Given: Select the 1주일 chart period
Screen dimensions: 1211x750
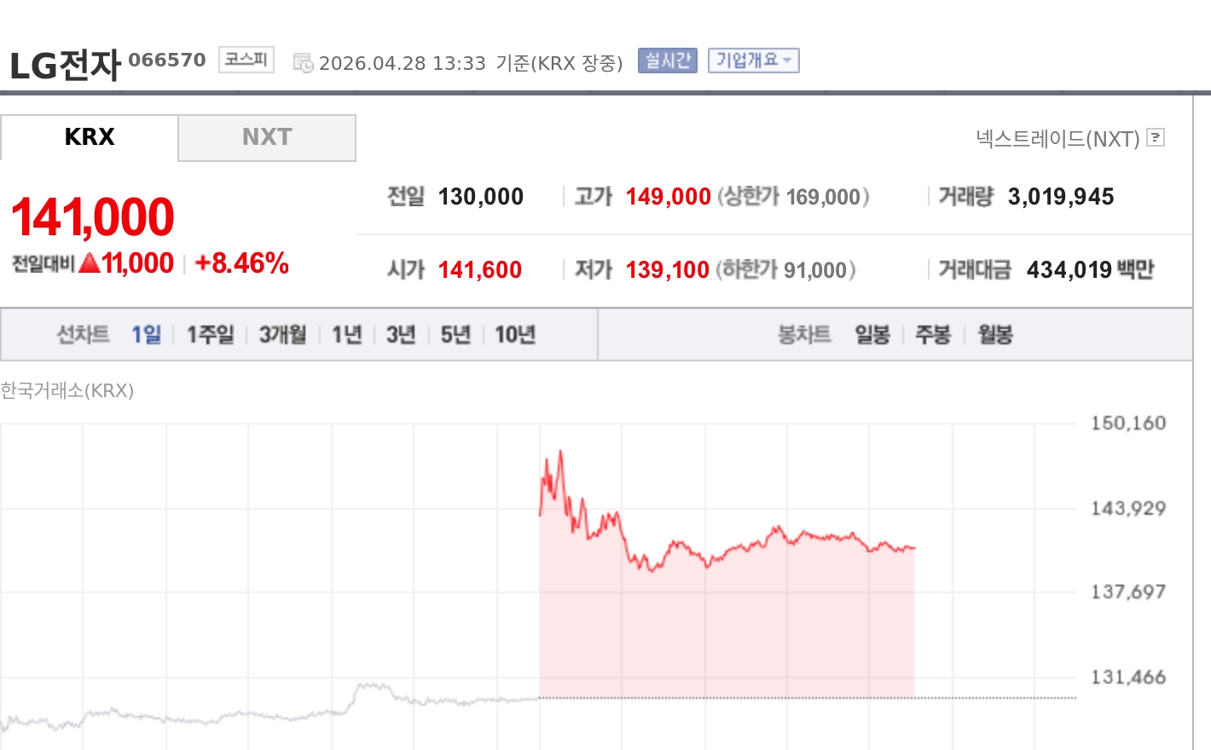Looking at the screenshot, I should pos(209,335).
